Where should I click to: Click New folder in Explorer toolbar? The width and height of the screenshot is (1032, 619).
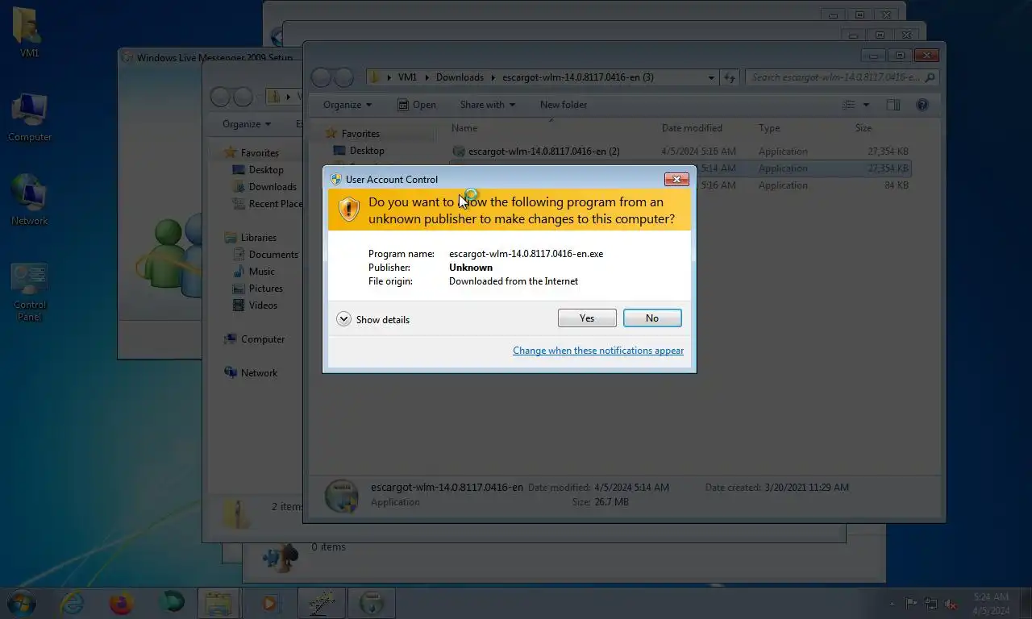564,105
